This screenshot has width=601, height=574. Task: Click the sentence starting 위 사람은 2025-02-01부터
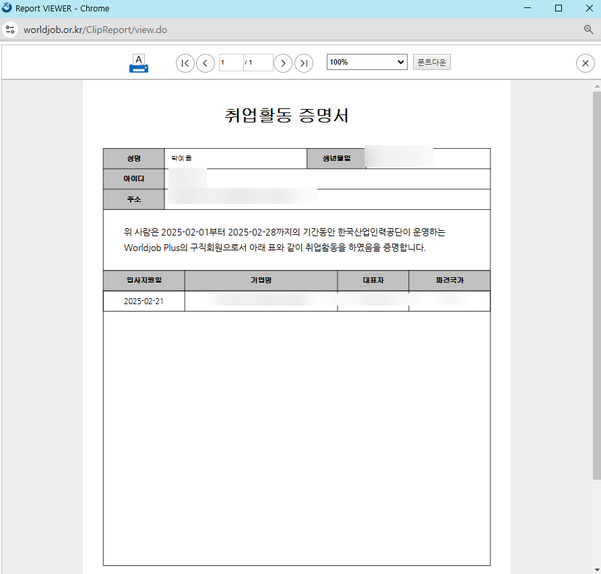point(284,232)
